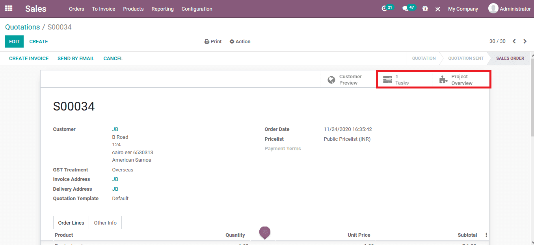Image resolution: width=534 pixels, height=245 pixels.
Task: Sort by the Quantity column header
Action: 235,235
